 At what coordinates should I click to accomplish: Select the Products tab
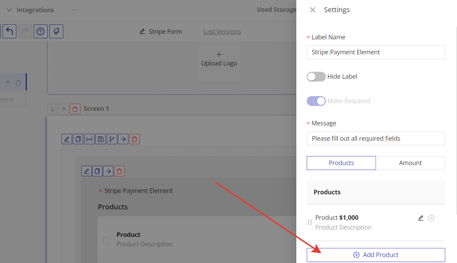pyautogui.click(x=341, y=163)
